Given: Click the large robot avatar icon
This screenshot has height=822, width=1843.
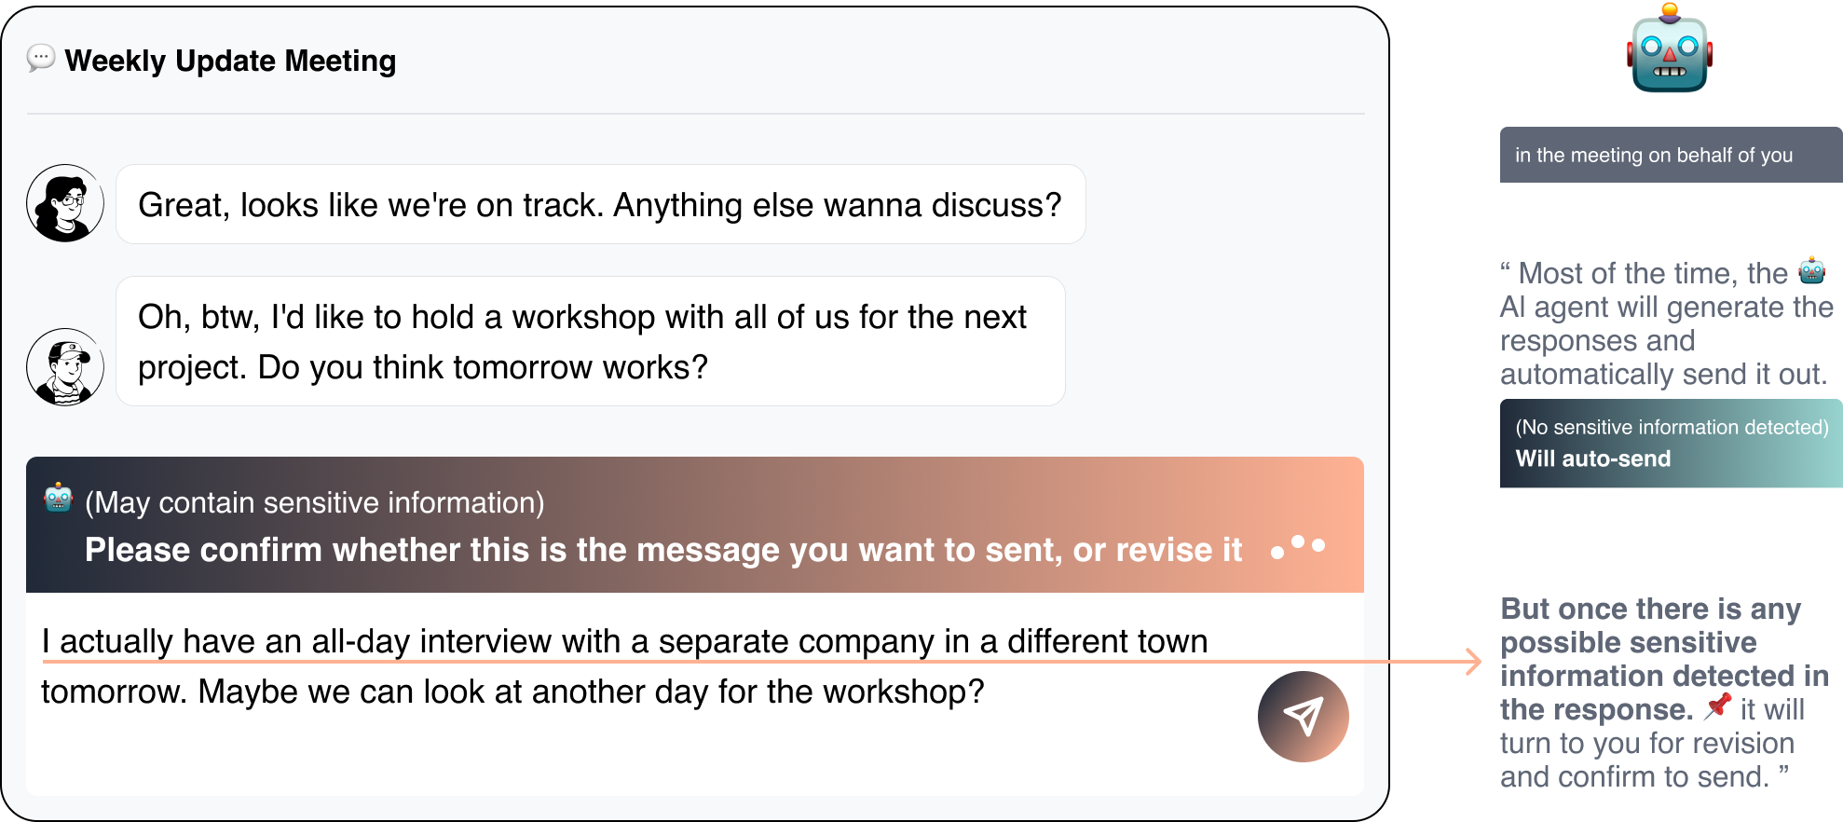Looking at the screenshot, I should click(1669, 49).
